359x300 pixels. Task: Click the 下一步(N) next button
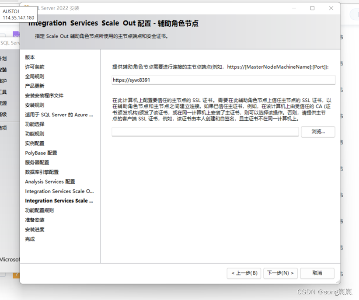coord(280,273)
